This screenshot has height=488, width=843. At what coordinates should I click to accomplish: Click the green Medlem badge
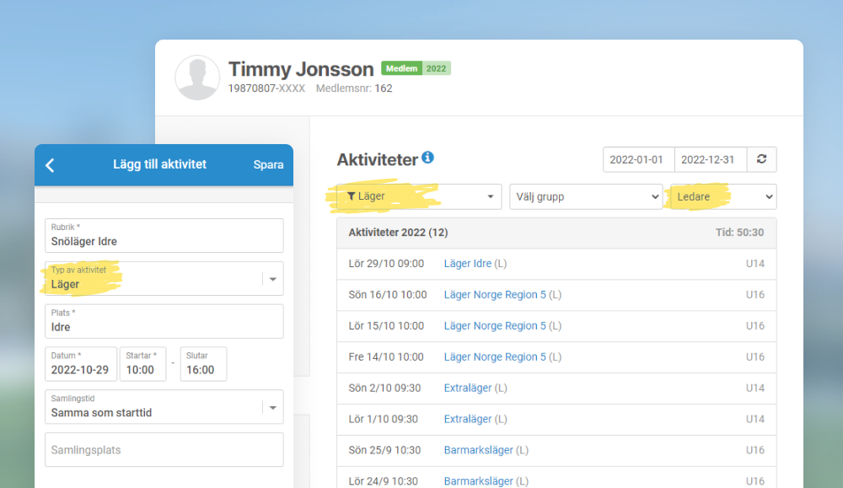tap(401, 68)
